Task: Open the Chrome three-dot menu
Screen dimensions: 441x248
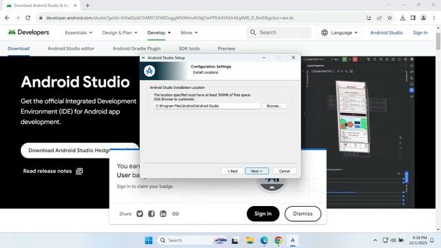Action: coord(434,18)
